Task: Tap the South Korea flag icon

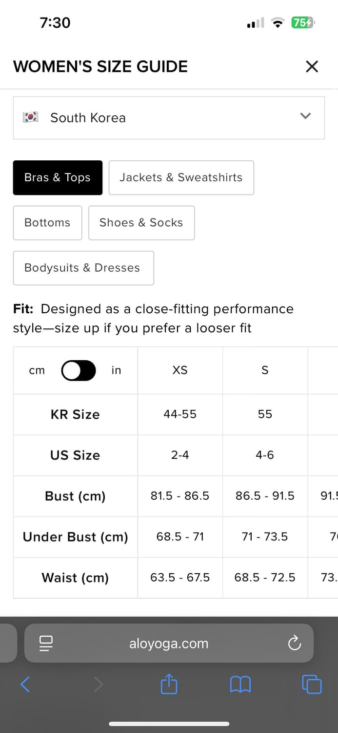Action: [x=31, y=117]
